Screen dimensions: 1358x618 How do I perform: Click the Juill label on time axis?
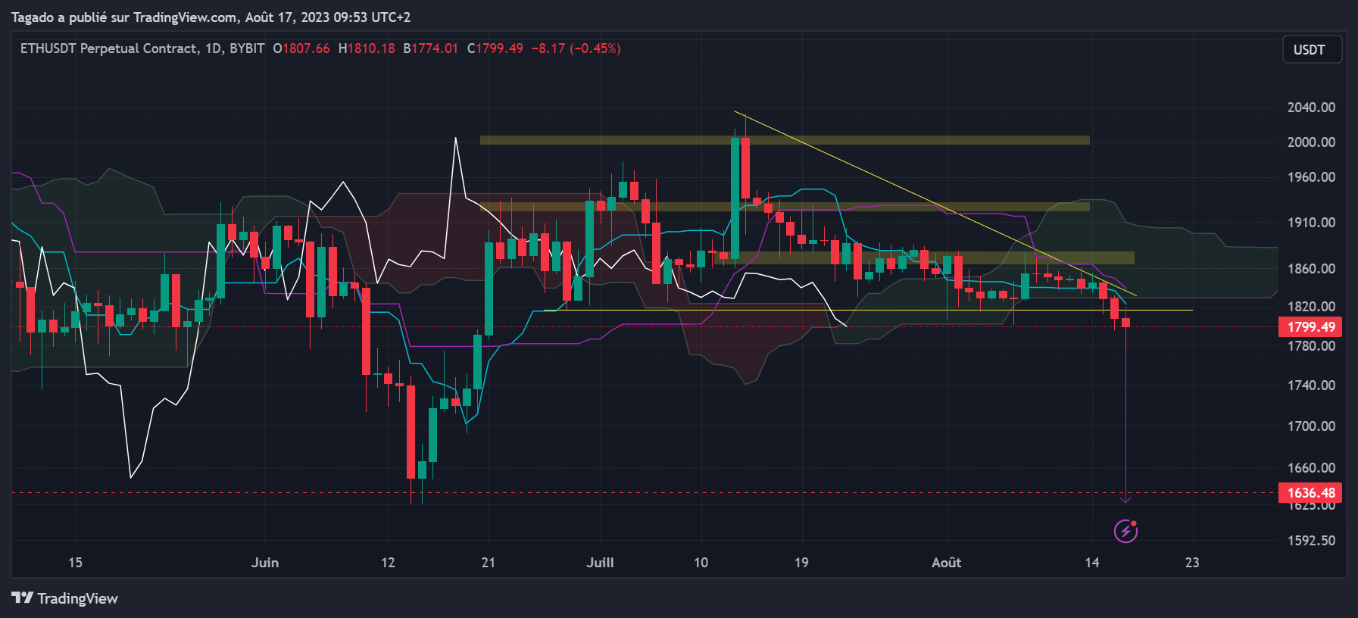pos(601,563)
